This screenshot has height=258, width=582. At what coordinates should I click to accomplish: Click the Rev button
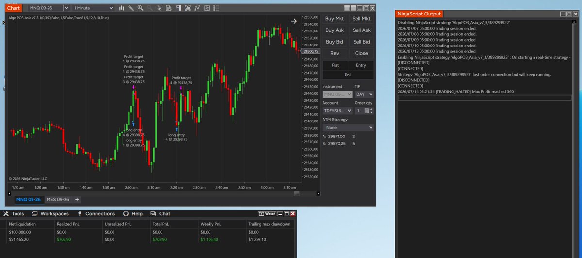[x=335, y=53]
